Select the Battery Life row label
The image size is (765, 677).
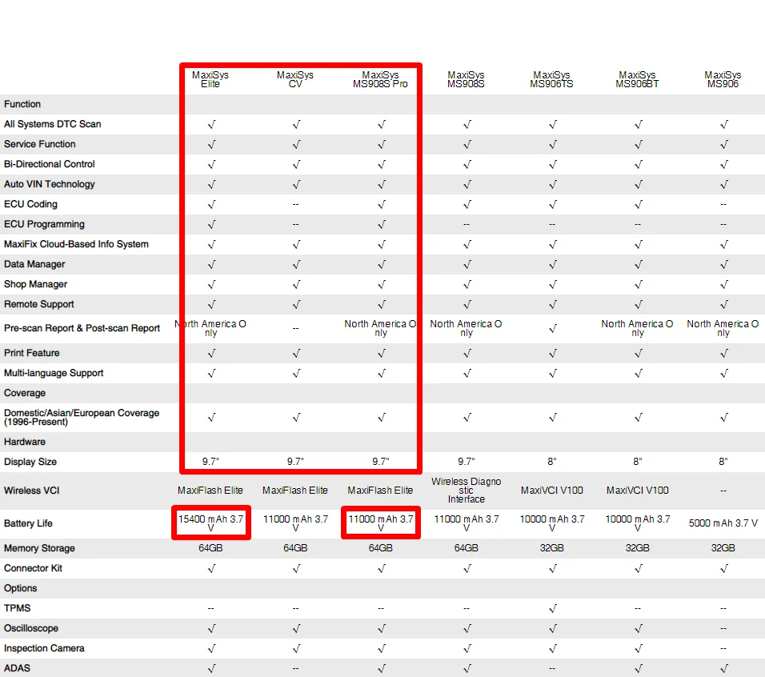click(28, 523)
